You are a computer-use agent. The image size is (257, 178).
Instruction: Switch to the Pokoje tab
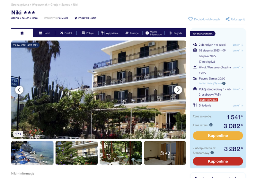click(x=87, y=33)
